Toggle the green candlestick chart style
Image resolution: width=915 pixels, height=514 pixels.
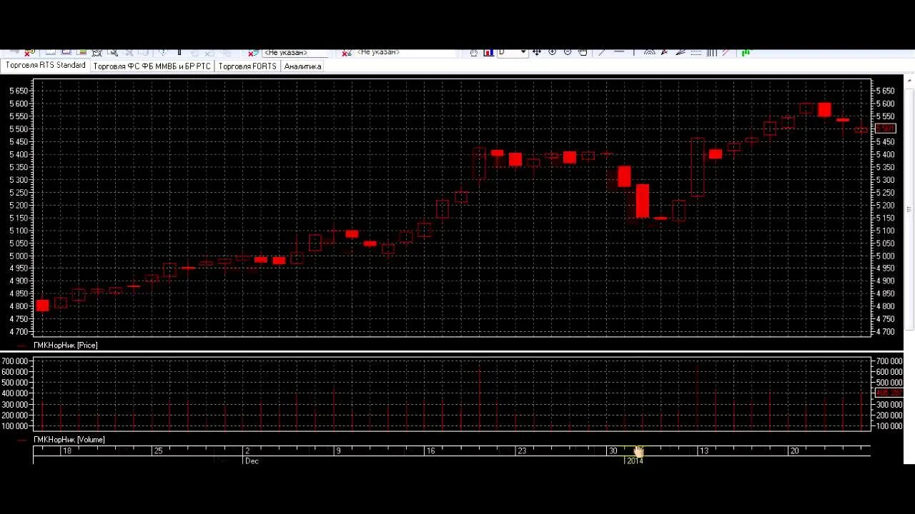746,52
